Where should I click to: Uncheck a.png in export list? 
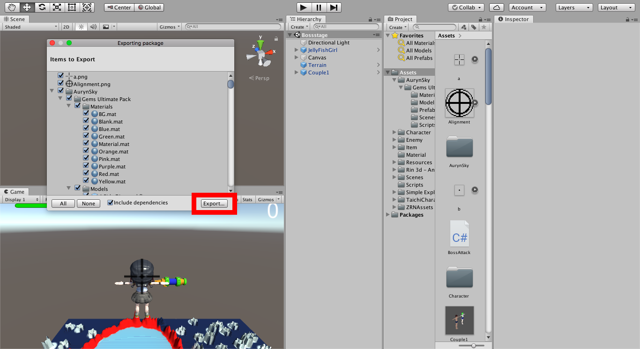pos(60,75)
